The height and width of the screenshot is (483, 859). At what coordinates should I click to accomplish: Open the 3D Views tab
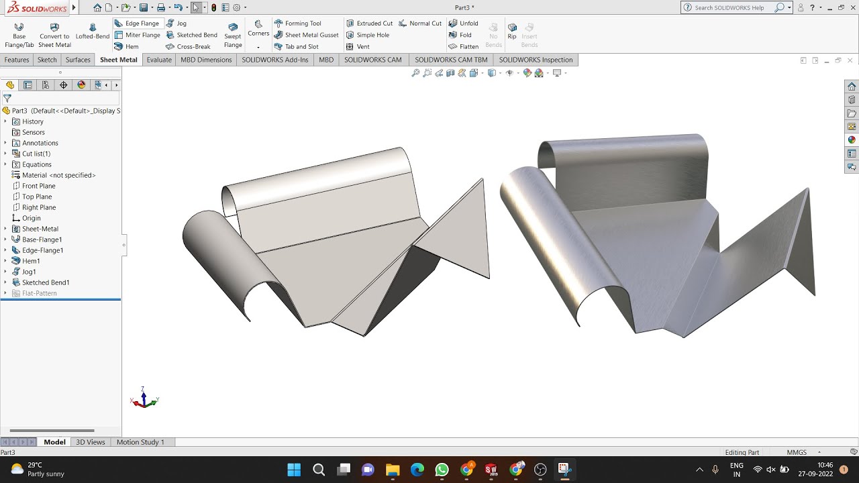click(91, 442)
